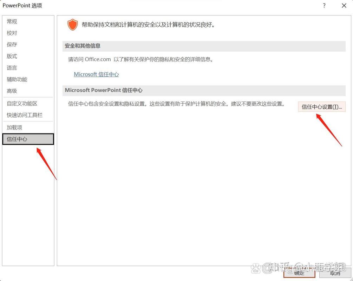The image size is (353, 281).
Task: Click the orange shield icon
Action: pos(72,25)
